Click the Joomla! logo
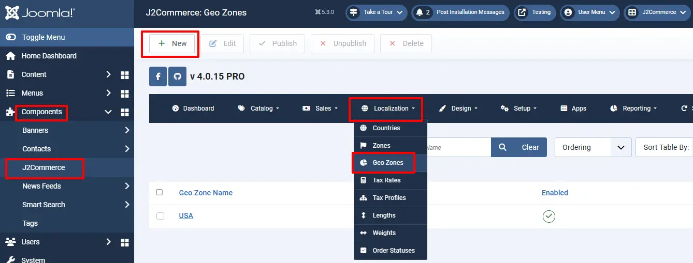Image resolution: width=693 pixels, height=263 pixels. (x=40, y=13)
